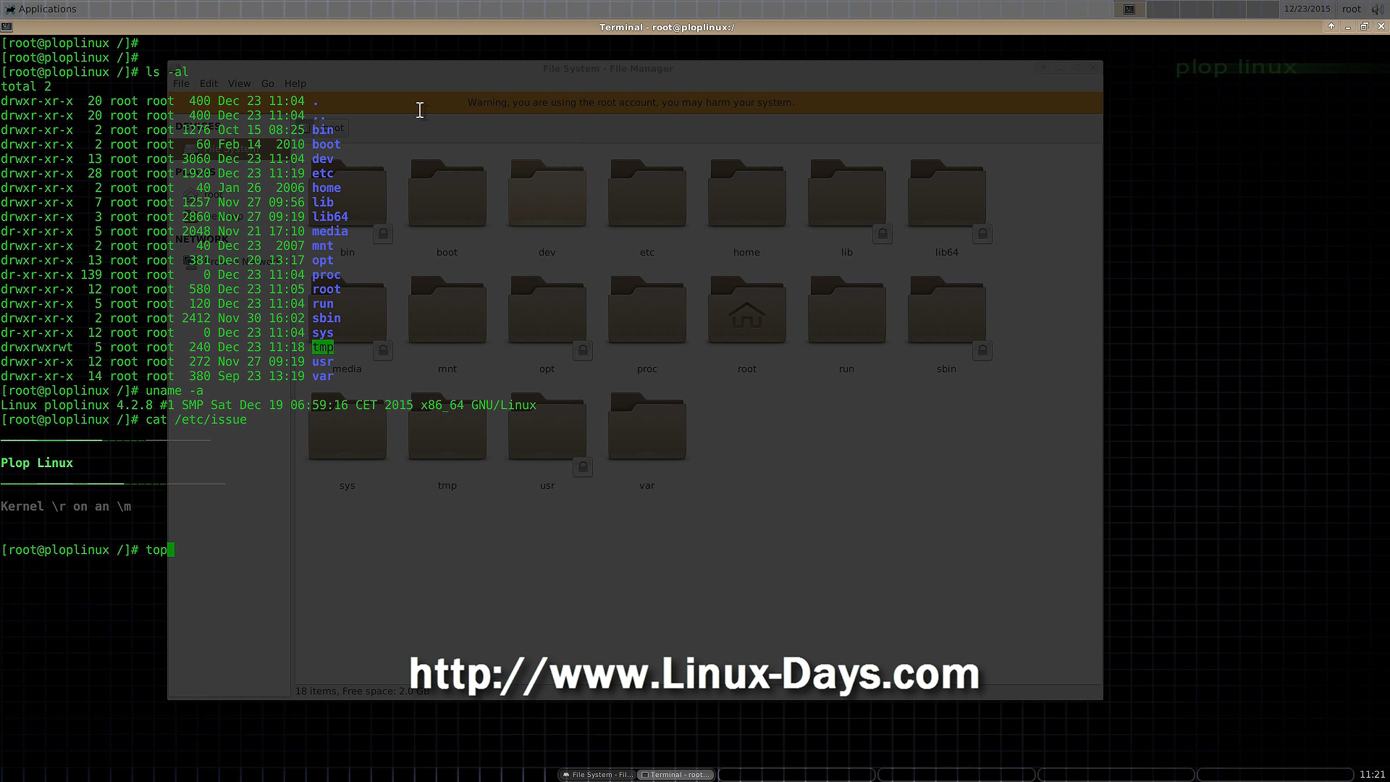Click 'home' in the terminal ls listing

[327, 188]
